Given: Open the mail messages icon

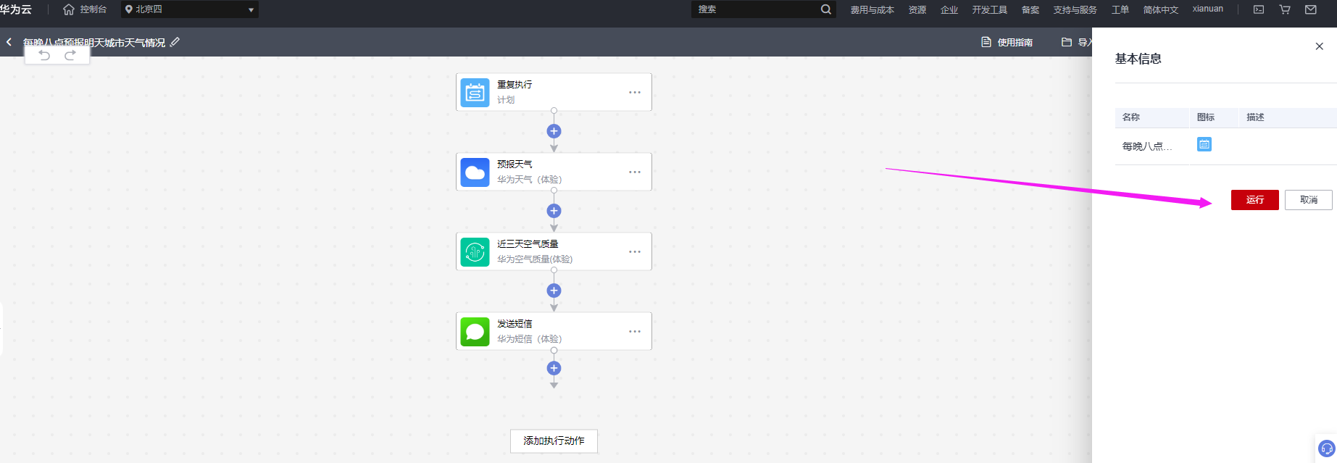Looking at the screenshot, I should 1311,9.
